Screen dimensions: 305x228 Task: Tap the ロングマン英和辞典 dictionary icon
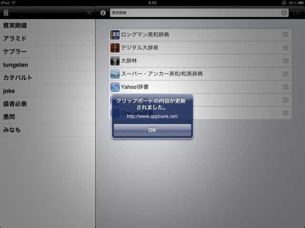click(115, 35)
